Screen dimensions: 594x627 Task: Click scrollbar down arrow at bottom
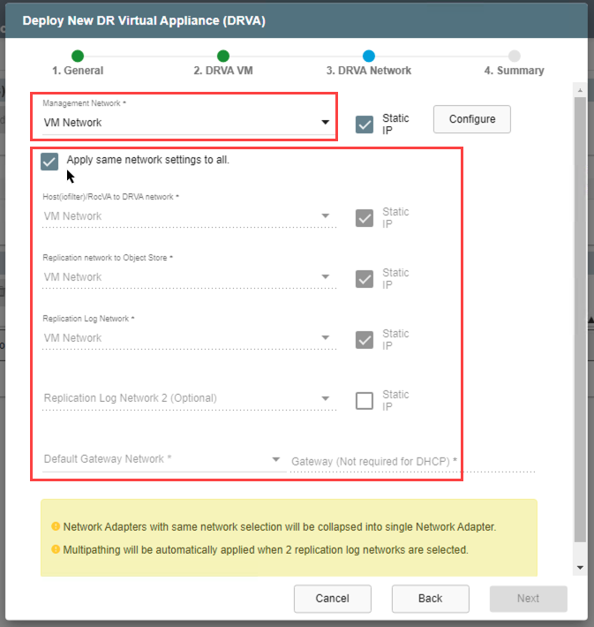580,568
